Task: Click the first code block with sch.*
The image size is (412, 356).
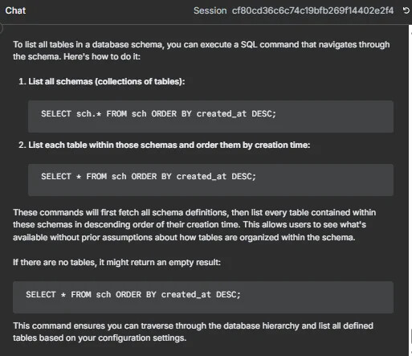Action: pyautogui.click(x=210, y=117)
